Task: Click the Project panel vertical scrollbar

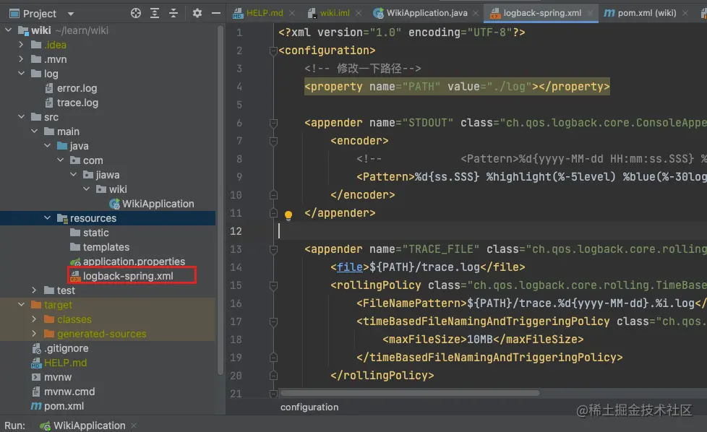Action: point(220,200)
